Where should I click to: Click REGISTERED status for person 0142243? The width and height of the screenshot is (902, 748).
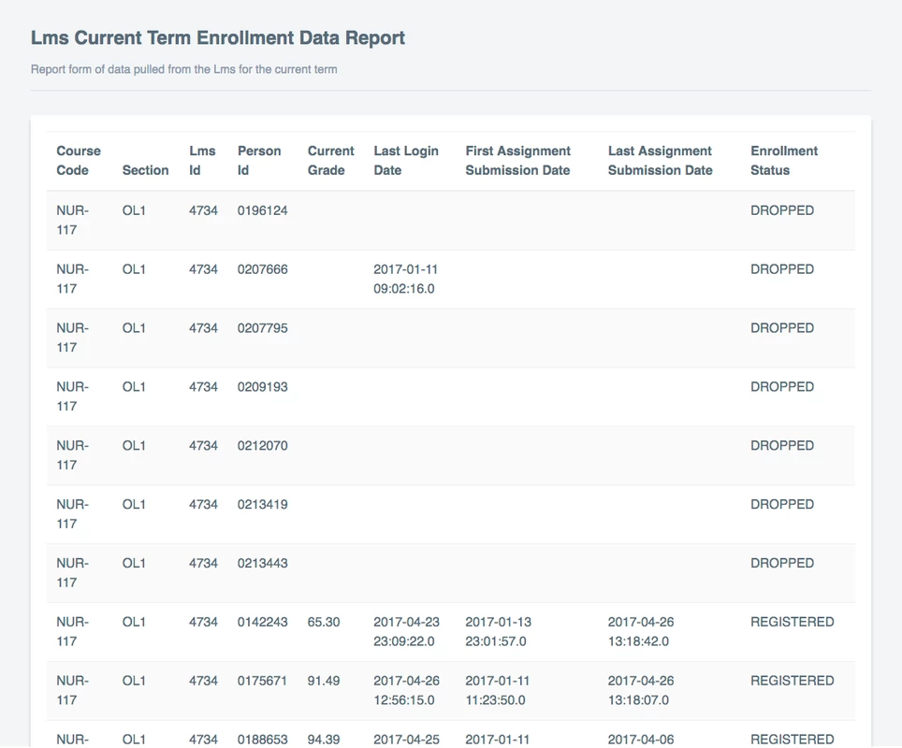pos(793,622)
